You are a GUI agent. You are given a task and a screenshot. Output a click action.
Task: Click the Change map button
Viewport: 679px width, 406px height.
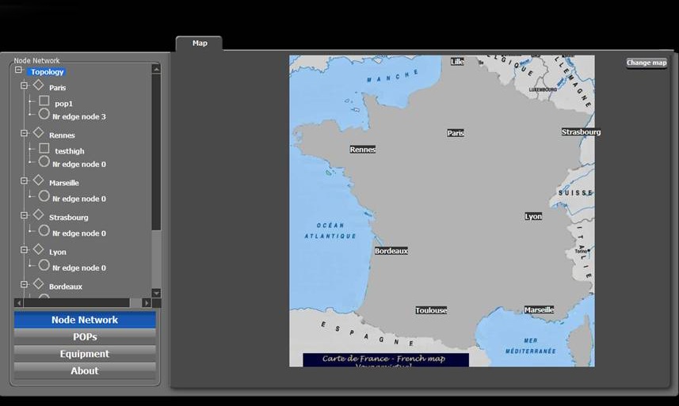[x=647, y=63]
